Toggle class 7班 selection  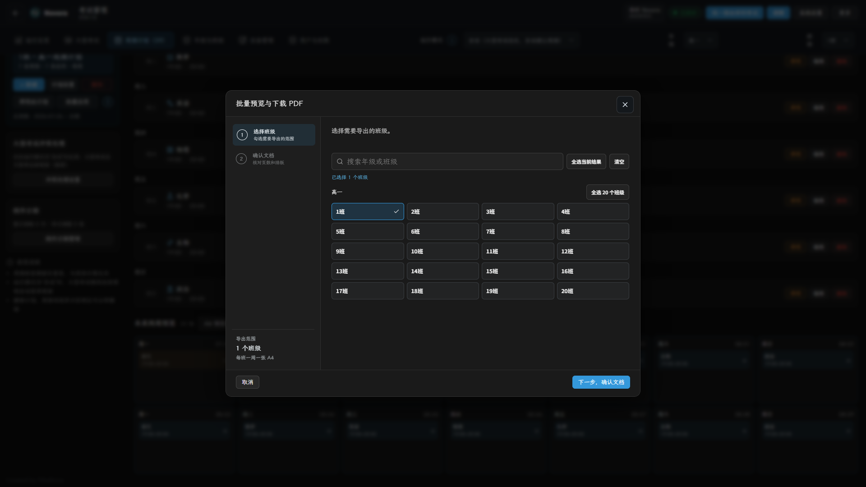click(x=518, y=231)
